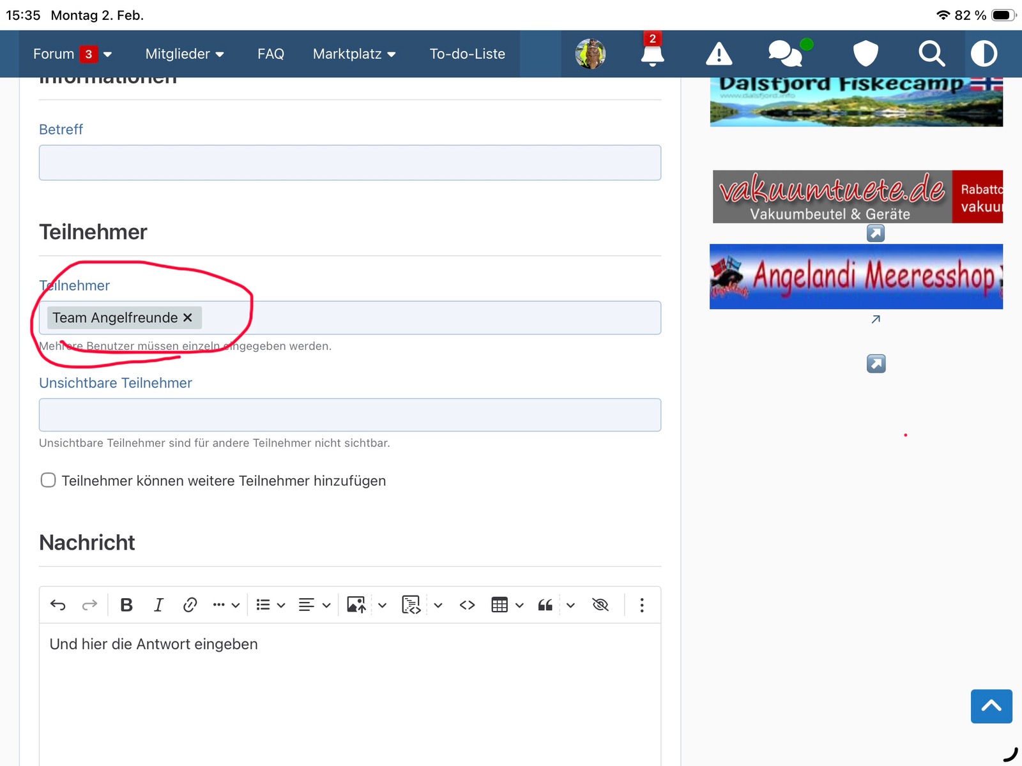Open the conversations chat bubbles icon
The image size is (1022, 766).
pos(785,54)
